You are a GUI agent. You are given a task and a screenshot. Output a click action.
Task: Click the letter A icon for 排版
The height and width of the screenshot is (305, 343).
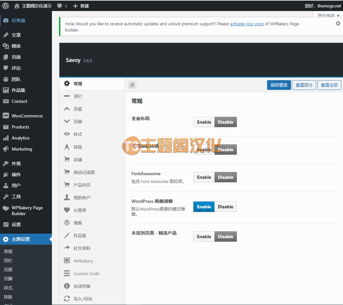67,147
